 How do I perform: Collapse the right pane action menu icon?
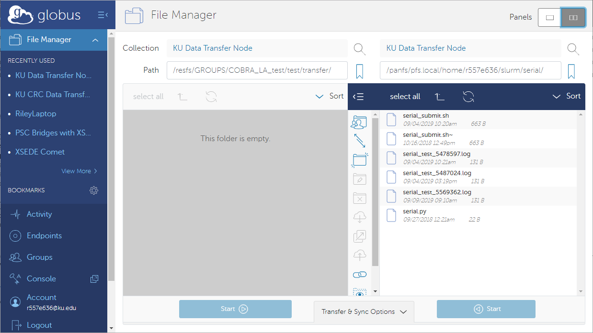[358, 97]
